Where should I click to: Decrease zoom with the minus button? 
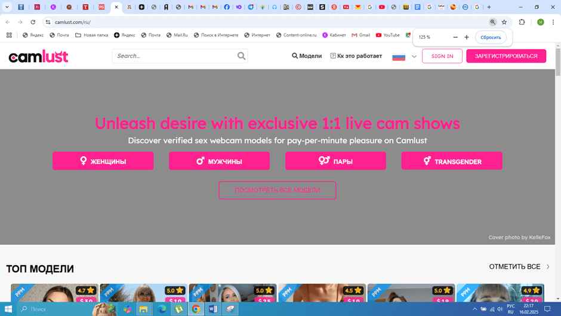pos(455,37)
